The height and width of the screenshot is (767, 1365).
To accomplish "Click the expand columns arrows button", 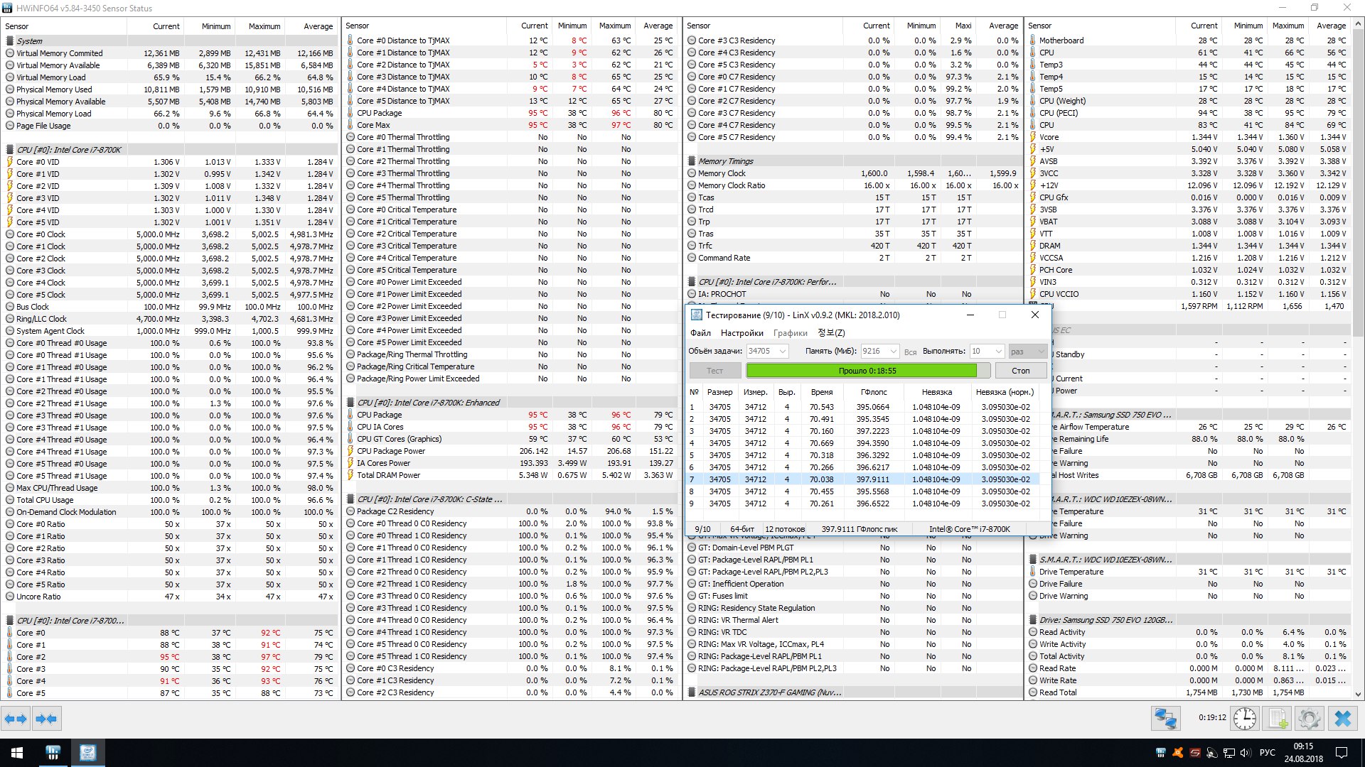I will [16, 719].
